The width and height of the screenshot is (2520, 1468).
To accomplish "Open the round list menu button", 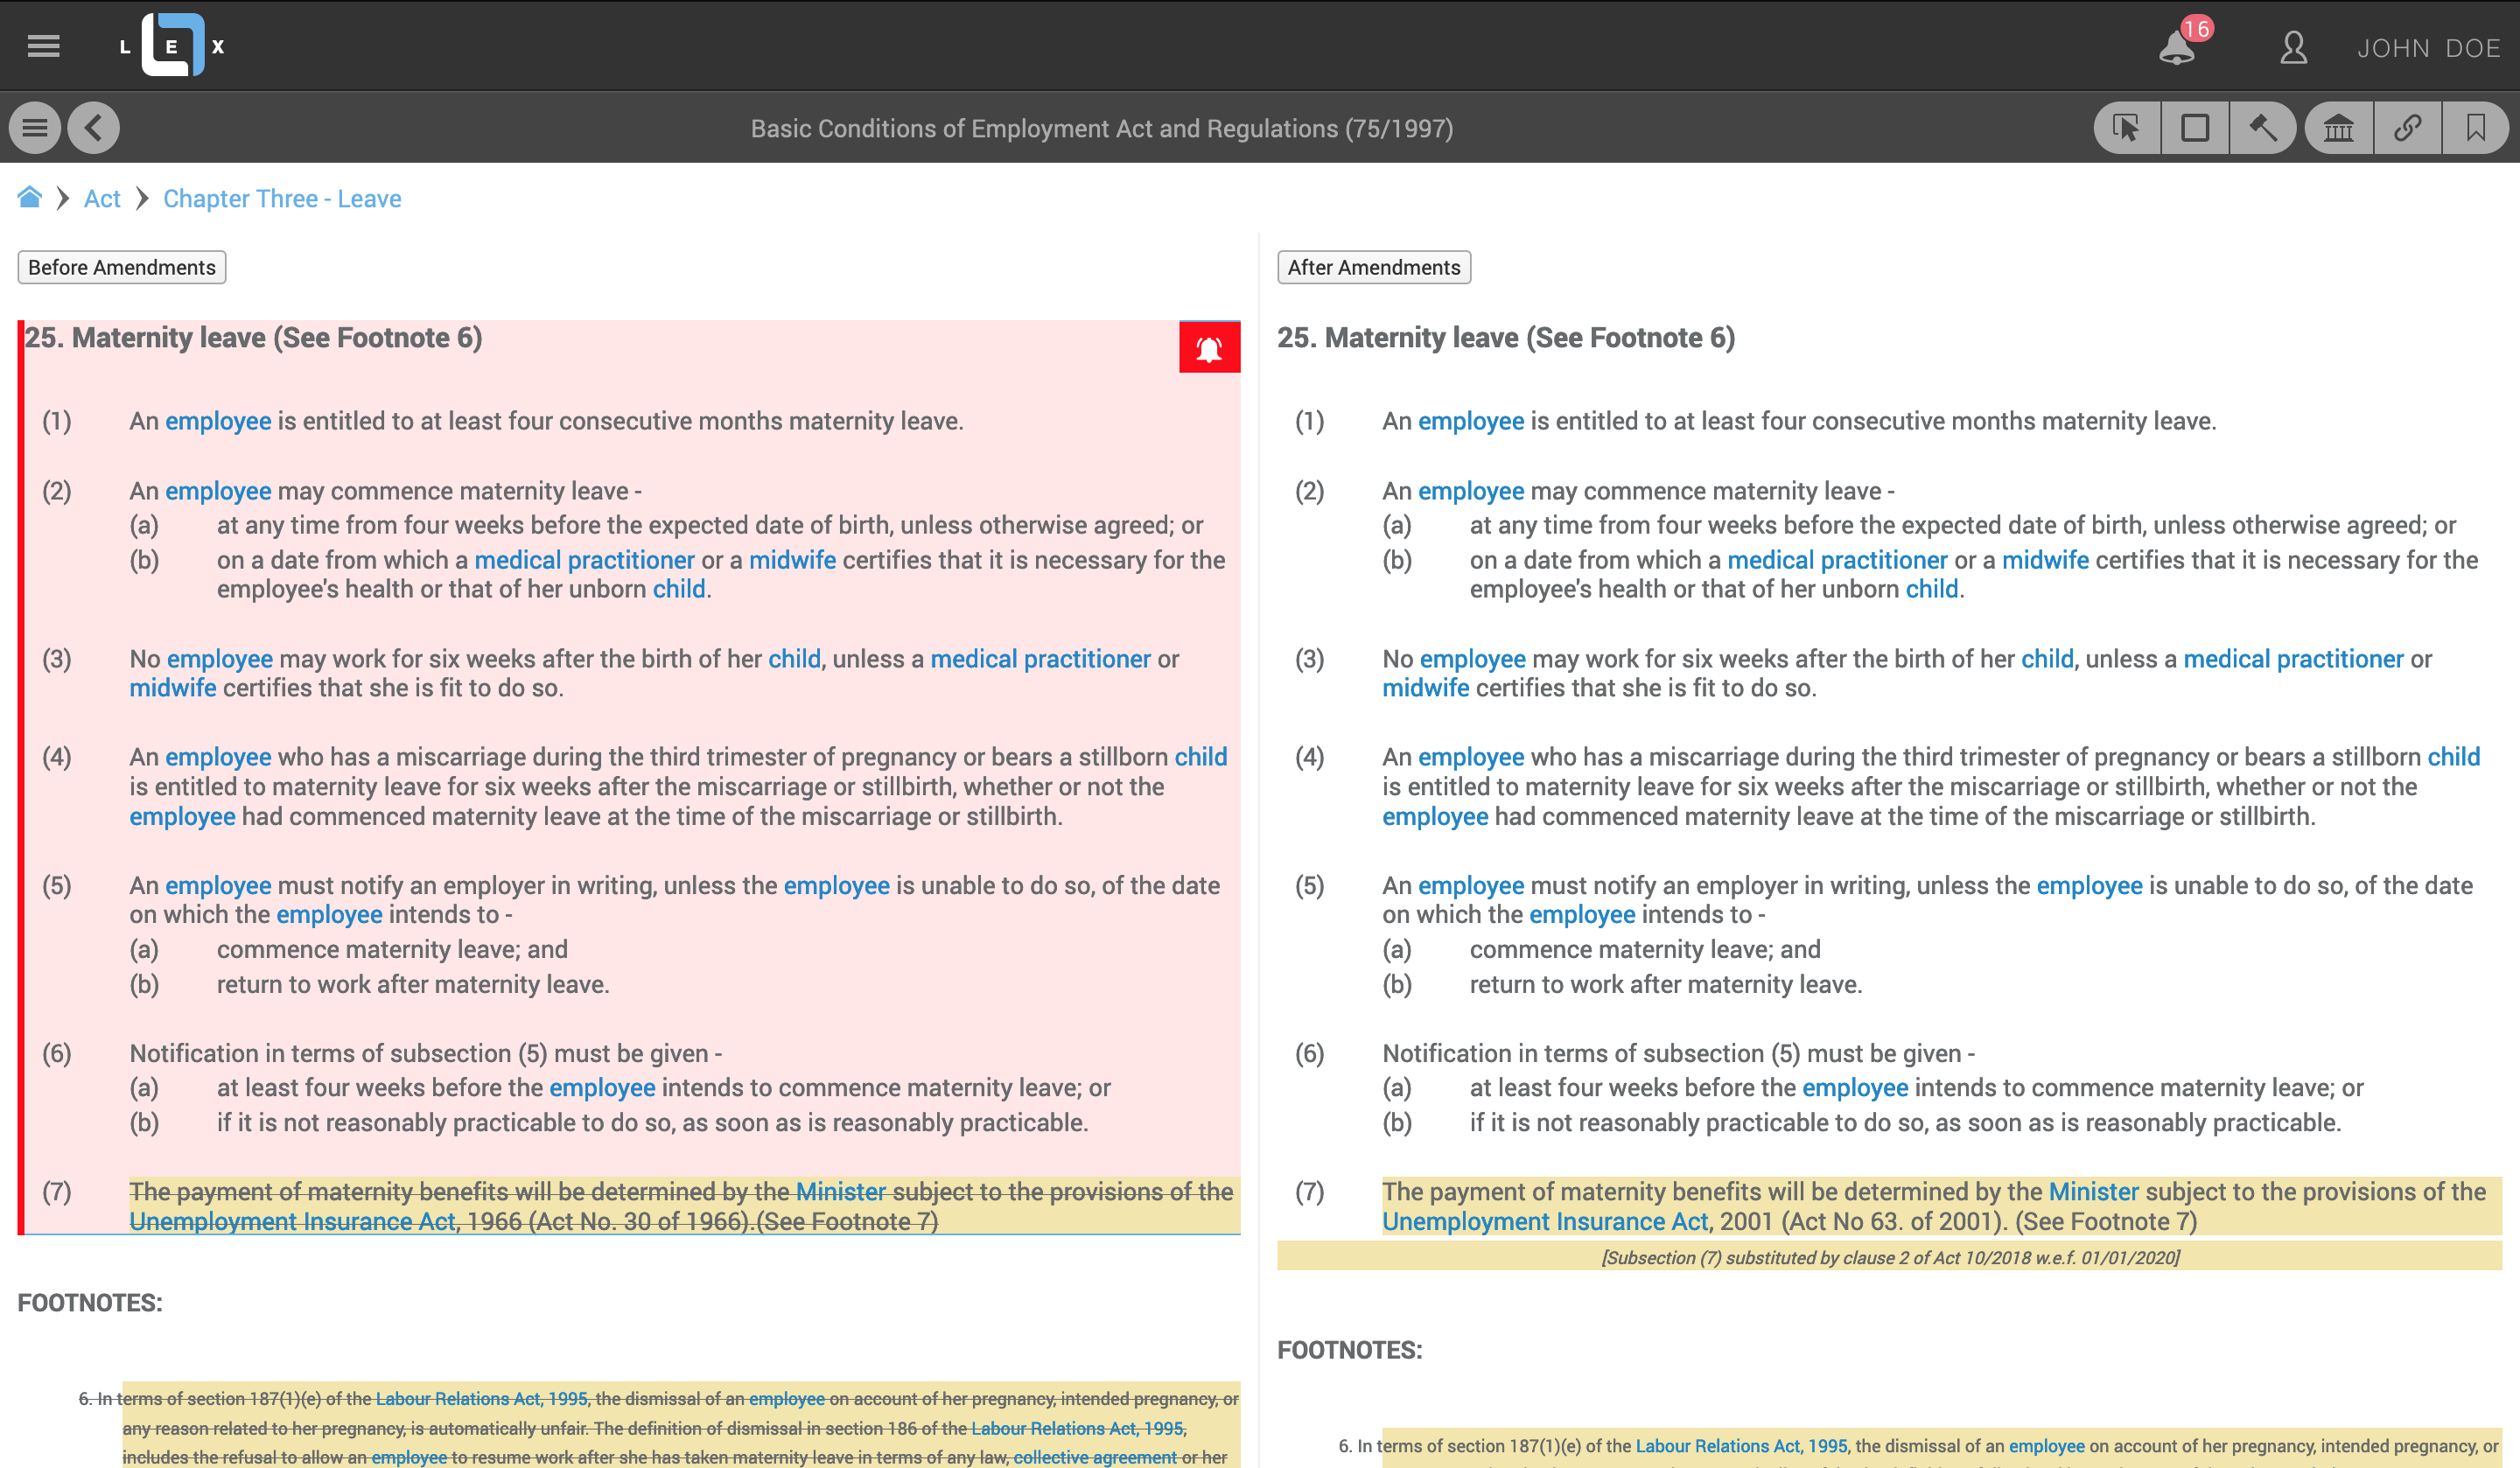I will (35, 128).
